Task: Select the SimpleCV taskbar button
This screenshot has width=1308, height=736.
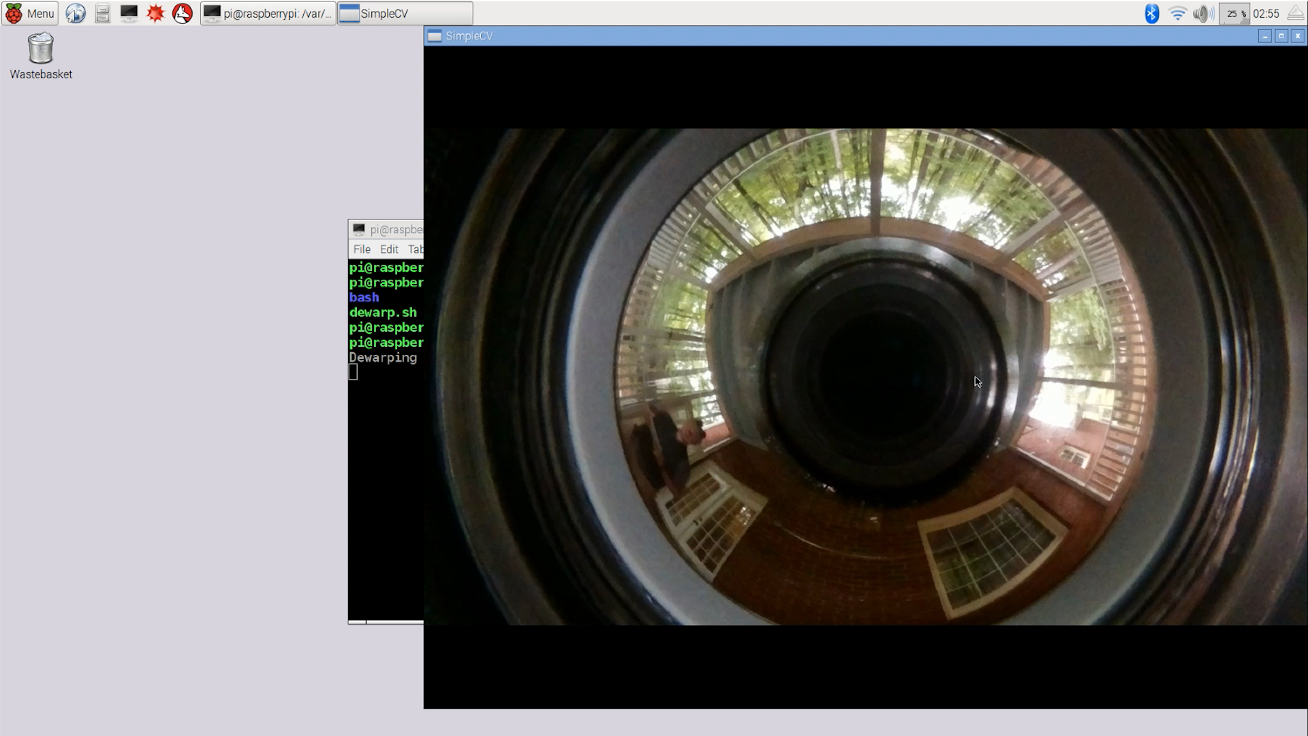Action: 405,14
